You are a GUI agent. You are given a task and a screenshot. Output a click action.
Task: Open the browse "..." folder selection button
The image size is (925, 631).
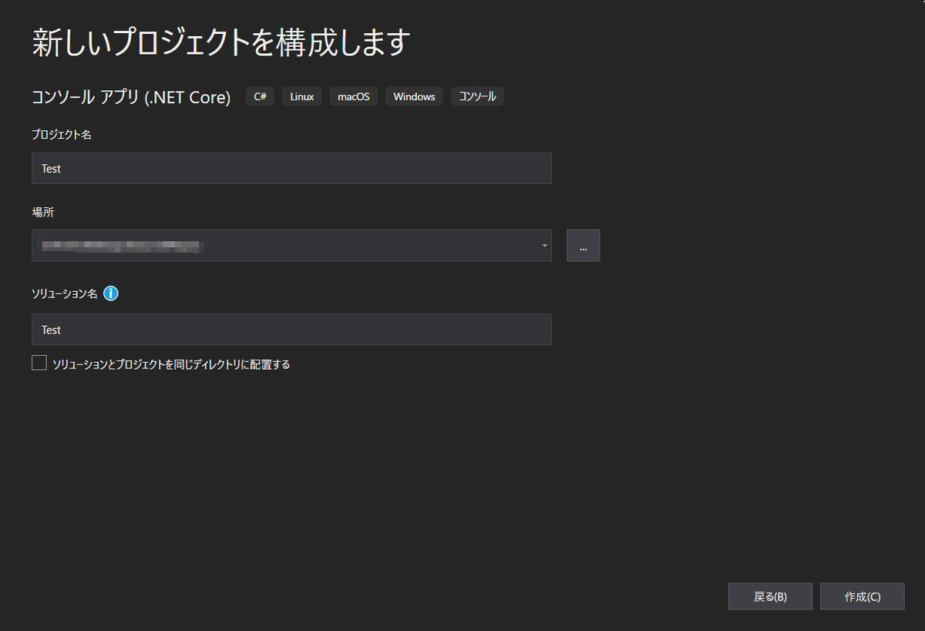584,245
